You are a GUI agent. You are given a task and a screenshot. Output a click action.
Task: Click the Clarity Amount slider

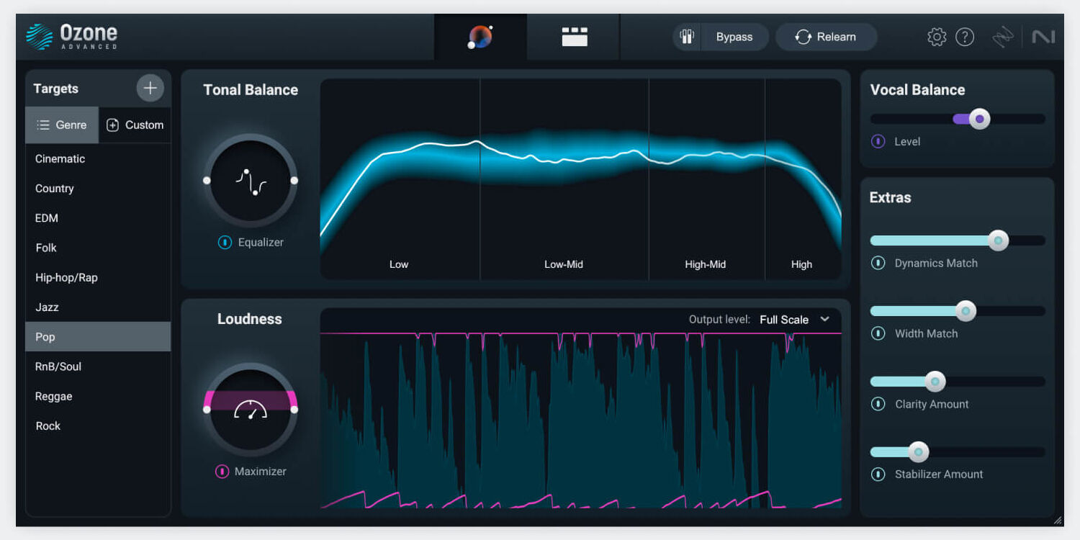click(958, 382)
